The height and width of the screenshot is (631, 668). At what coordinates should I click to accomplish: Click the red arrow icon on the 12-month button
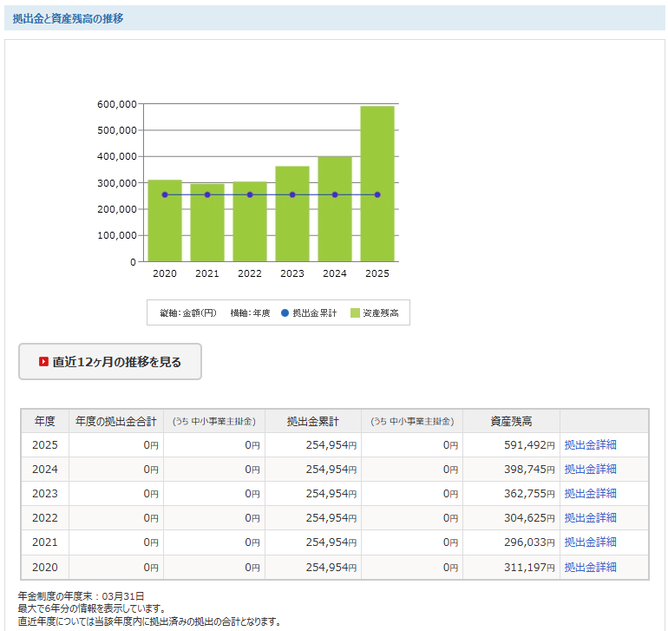[x=43, y=362]
